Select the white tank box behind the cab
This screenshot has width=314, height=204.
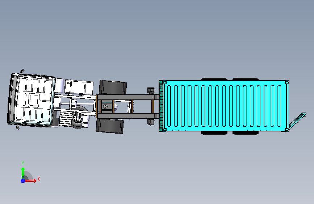pos(79,87)
